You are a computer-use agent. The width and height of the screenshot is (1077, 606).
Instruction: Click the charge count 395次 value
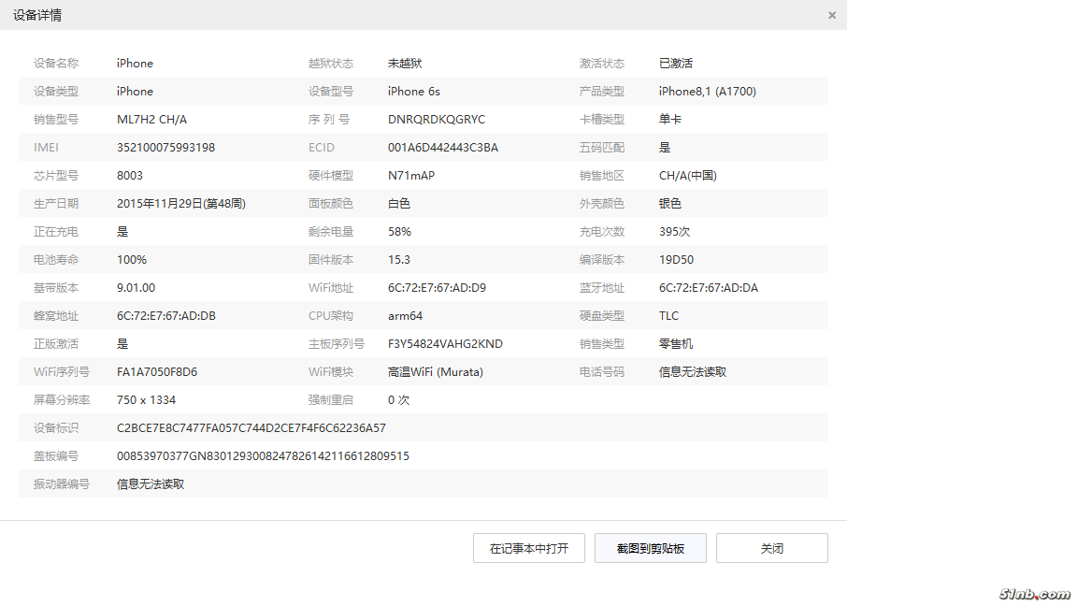click(x=674, y=232)
